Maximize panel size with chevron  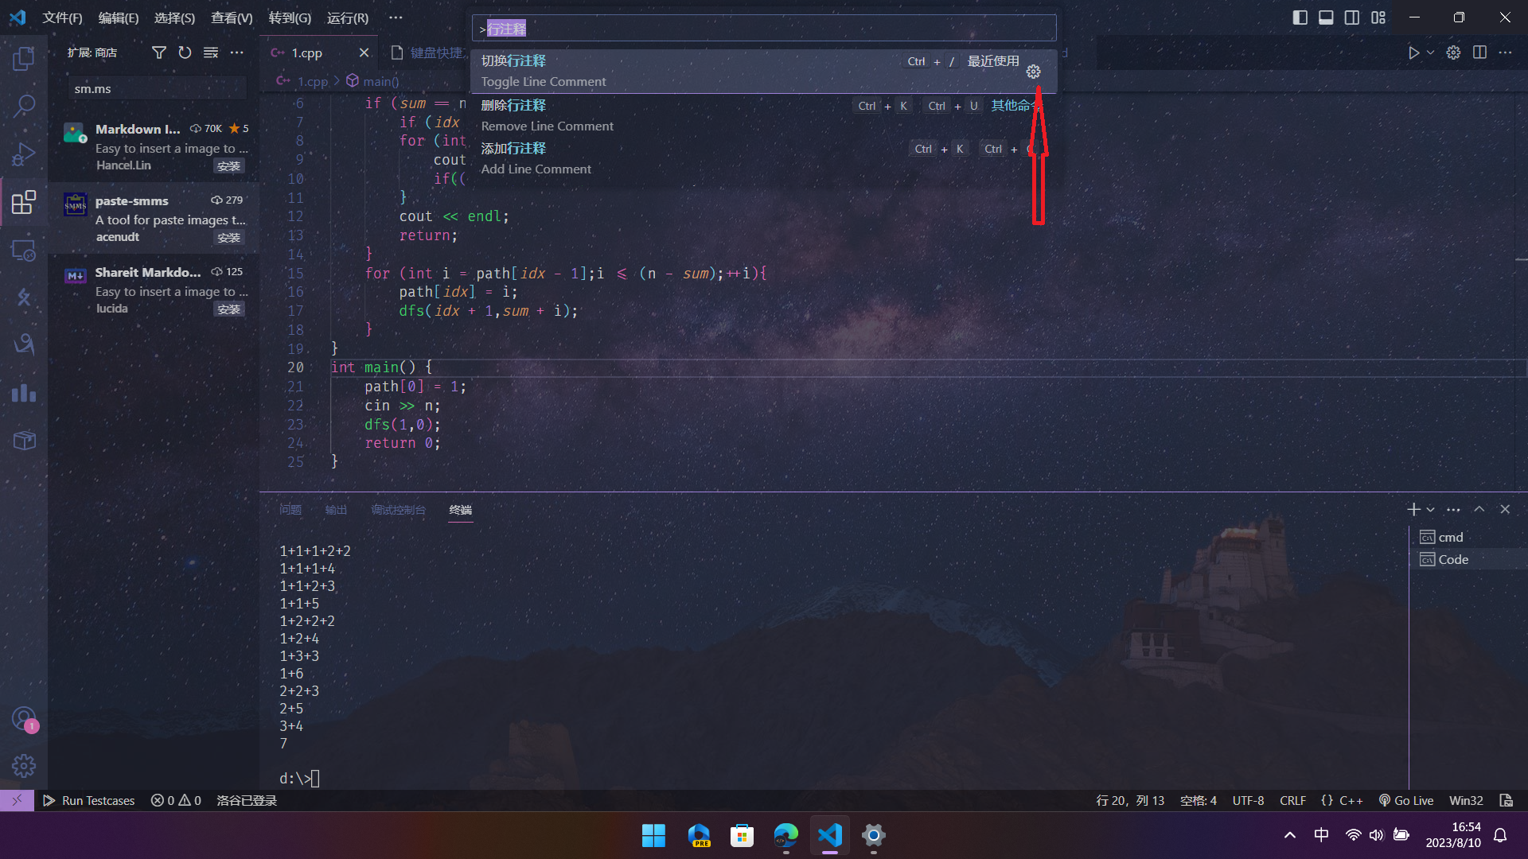(1479, 509)
